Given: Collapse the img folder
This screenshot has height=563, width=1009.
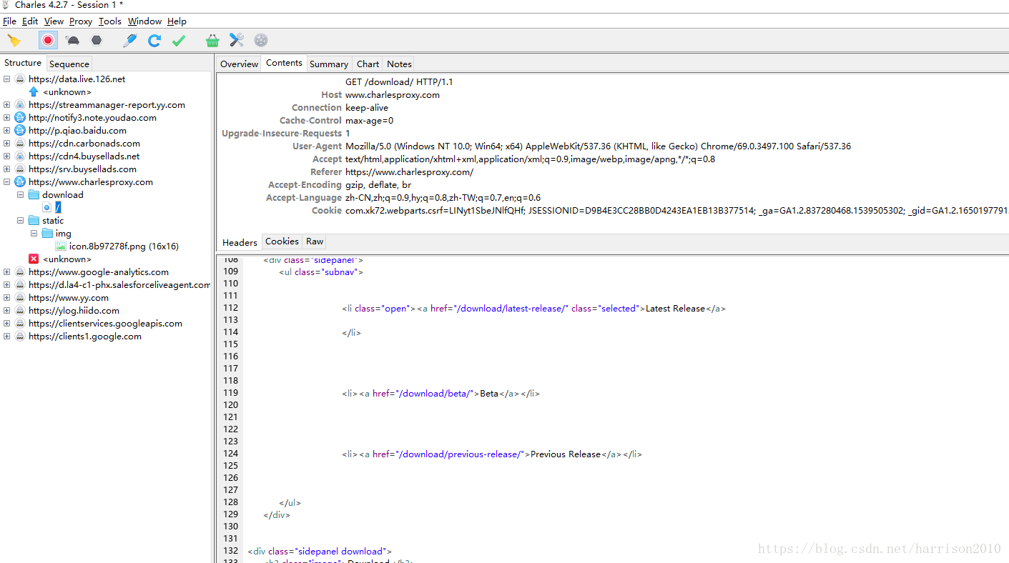Looking at the screenshot, I should pyautogui.click(x=34, y=234).
